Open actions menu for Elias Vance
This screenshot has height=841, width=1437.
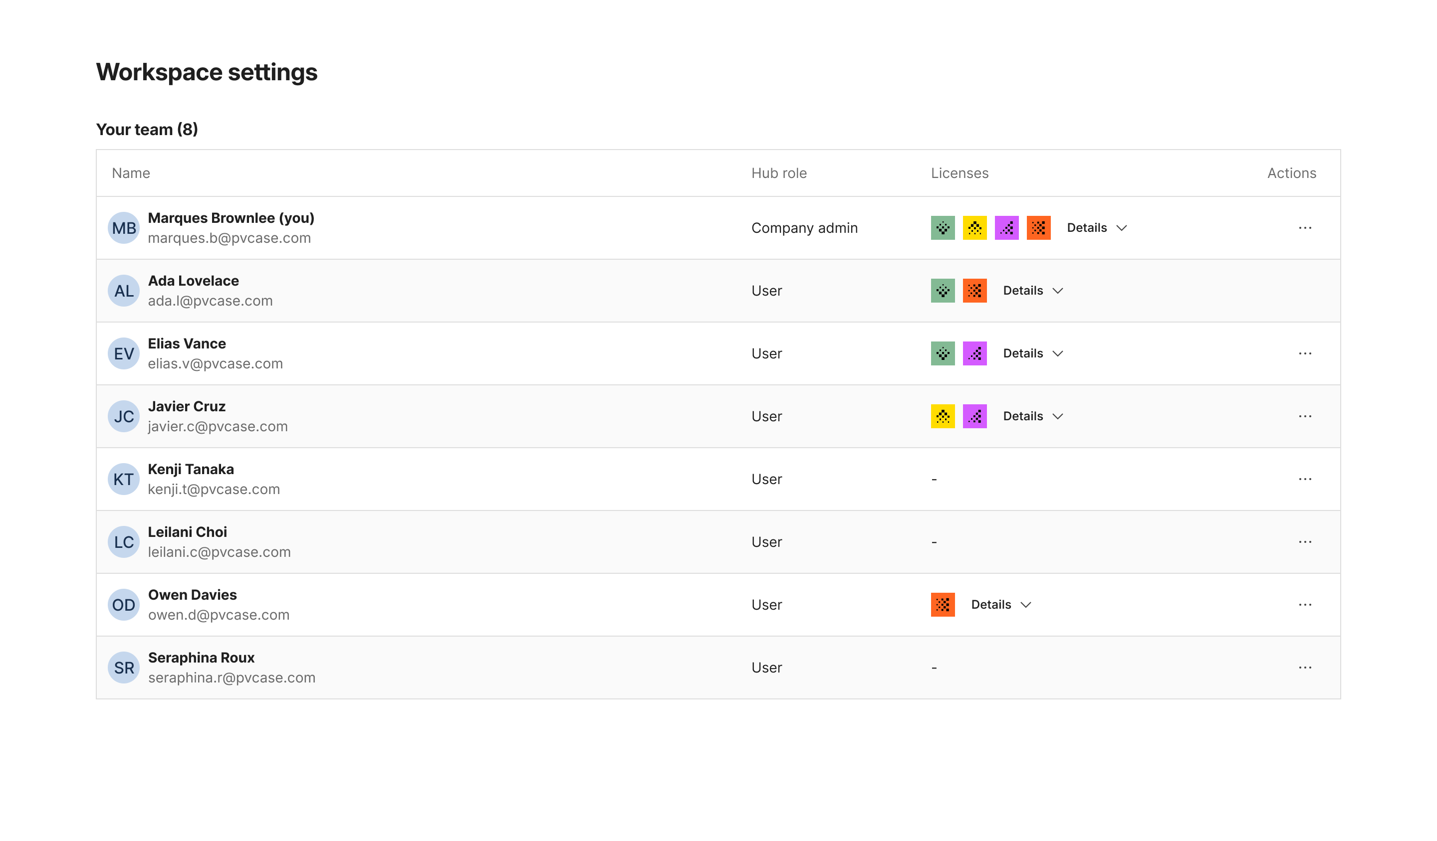click(1305, 353)
